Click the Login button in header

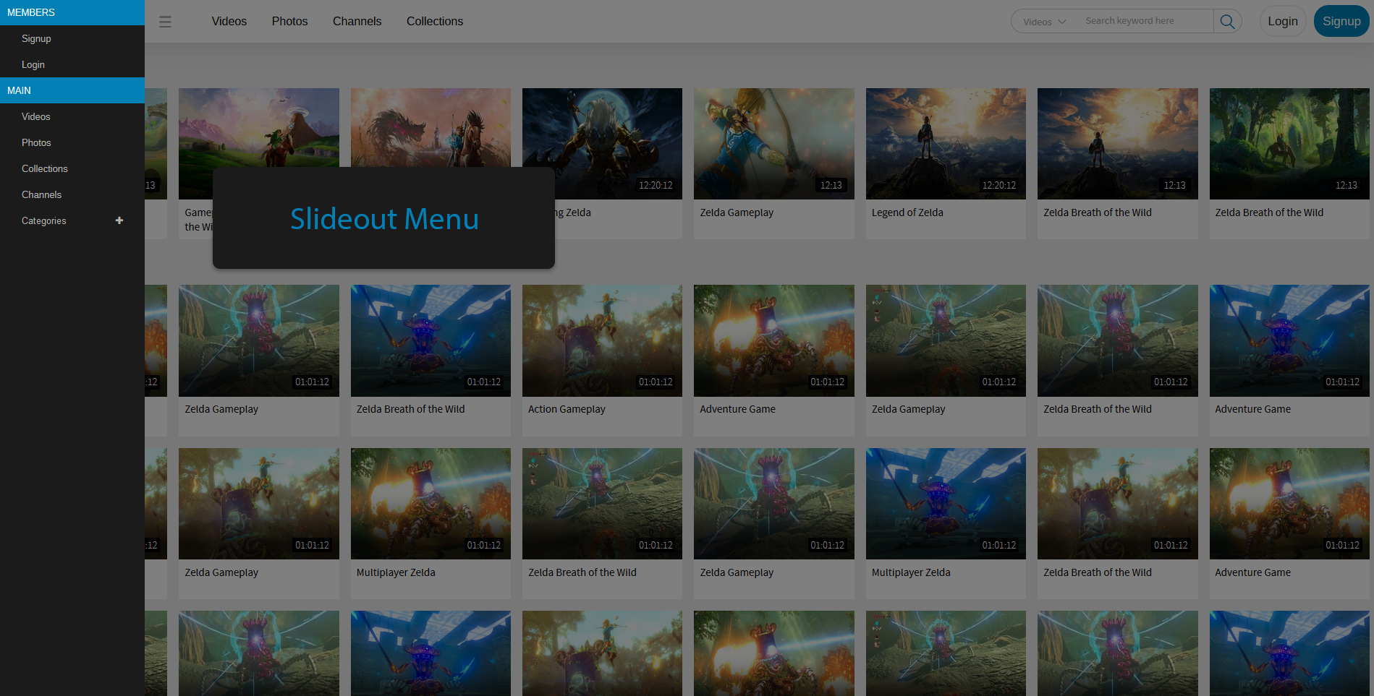[x=1282, y=21]
